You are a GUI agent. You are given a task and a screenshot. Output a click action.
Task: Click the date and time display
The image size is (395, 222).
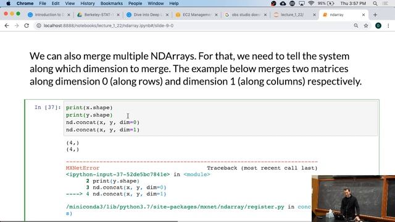click(x=353, y=3)
